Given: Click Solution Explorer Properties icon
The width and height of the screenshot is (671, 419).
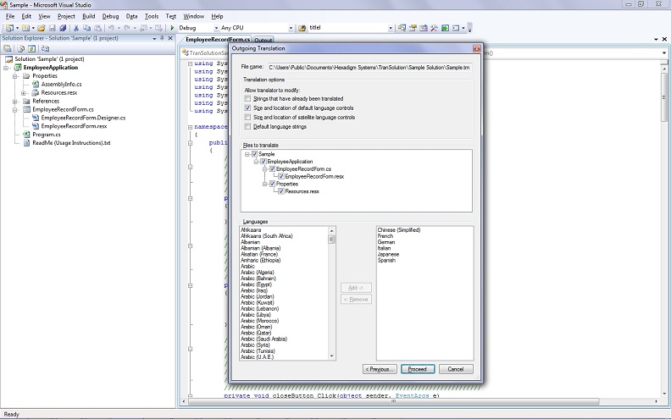Looking at the screenshot, I should (x=8, y=48).
